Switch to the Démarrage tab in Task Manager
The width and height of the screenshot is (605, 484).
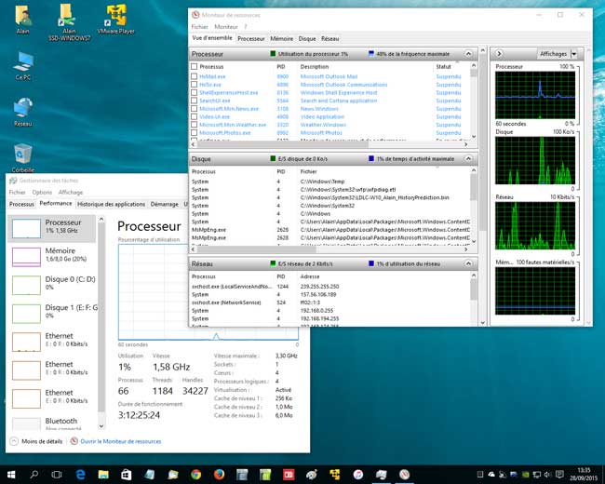coord(165,204)
